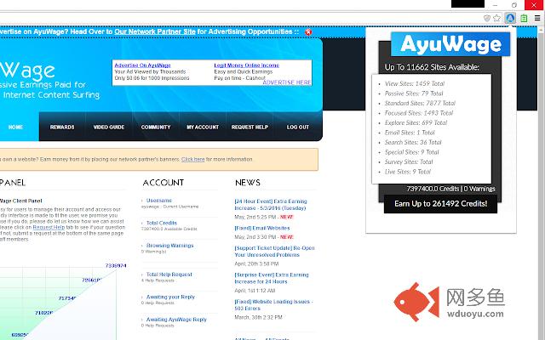Dismiss the advertising notice banner

(308, 32)
